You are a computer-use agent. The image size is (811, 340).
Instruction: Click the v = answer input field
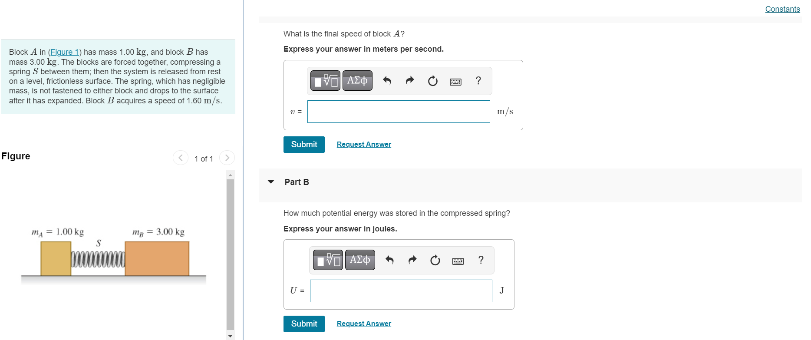point(398,112)
